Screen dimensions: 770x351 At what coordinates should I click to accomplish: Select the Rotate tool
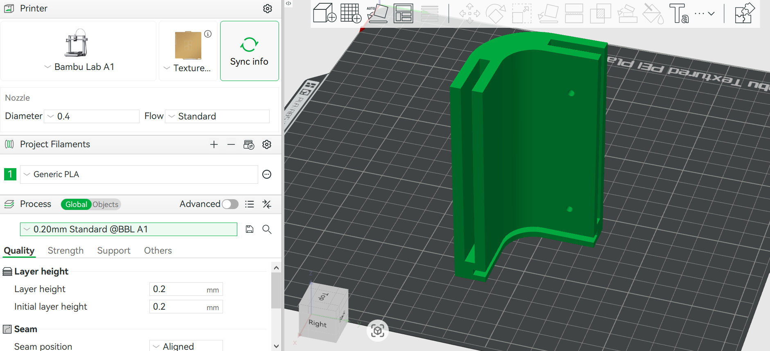point(495,13)
